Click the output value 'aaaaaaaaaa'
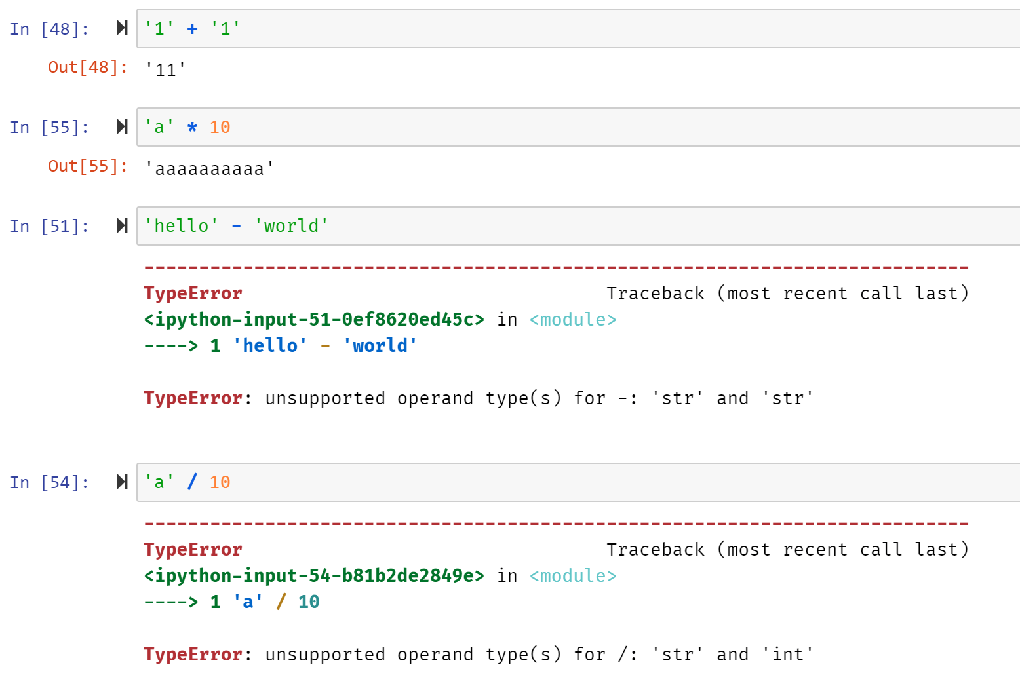Screen dimensions: 1020x688 [209, 168]
